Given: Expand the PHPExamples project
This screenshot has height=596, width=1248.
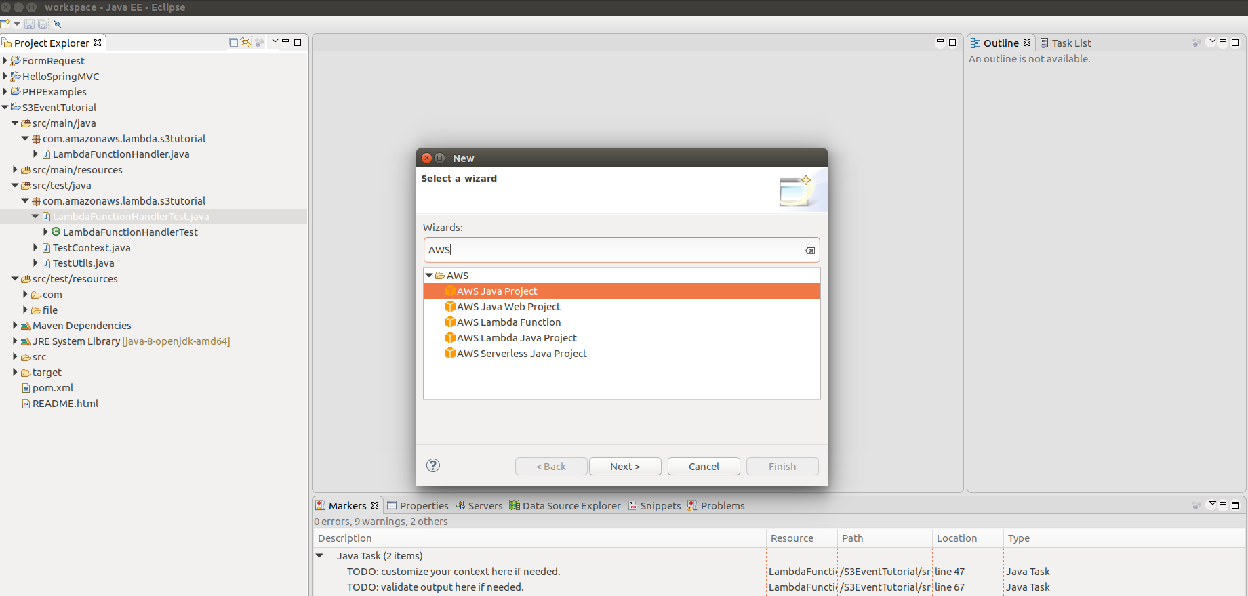Looking at the screenshot, I should pos(5,91).
